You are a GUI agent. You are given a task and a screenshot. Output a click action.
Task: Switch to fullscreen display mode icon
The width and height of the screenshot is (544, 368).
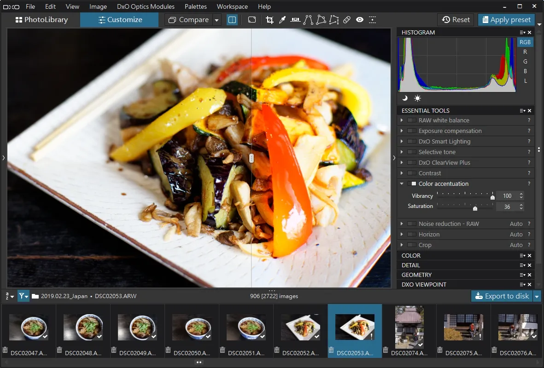pyautogui.click(x=252, y=20)
